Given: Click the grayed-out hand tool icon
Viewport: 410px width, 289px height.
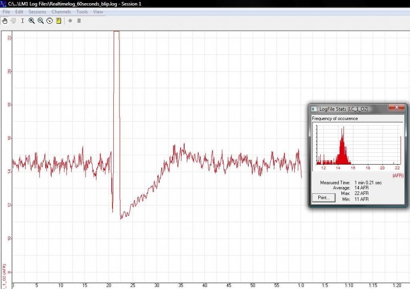Looking at the screenshot, I should pyautogui.click(x=13, y=20).
